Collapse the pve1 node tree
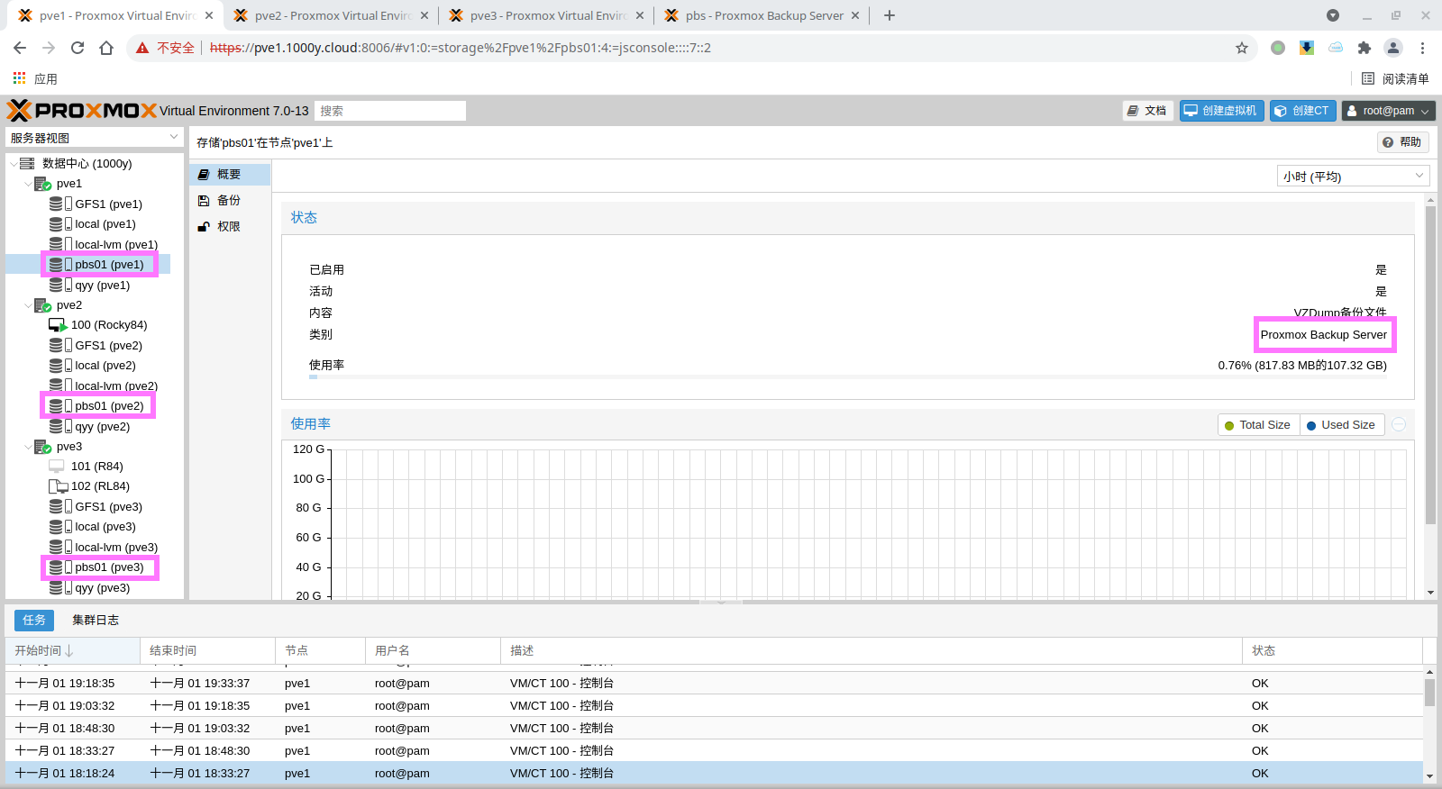 [28, 184]
